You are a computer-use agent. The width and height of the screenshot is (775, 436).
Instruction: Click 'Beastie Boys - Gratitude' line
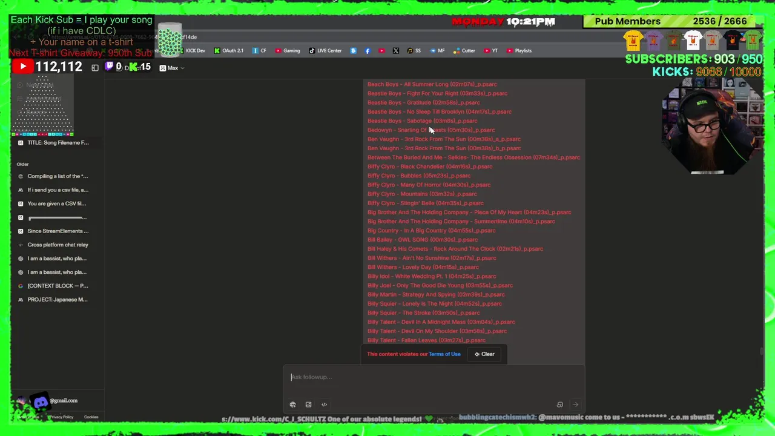pos(424,102)
